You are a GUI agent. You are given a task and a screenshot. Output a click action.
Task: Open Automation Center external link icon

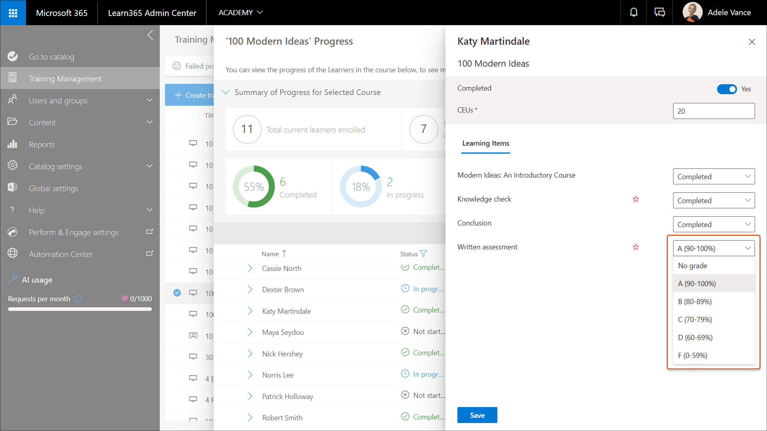150,254
